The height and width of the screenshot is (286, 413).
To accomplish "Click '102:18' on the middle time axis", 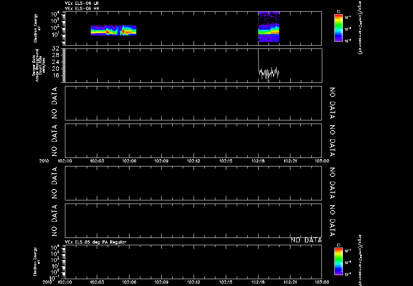I will (x=258, y=161).
